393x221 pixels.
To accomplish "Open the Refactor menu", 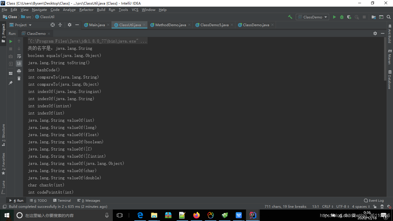I will click(x=86, y=9).
